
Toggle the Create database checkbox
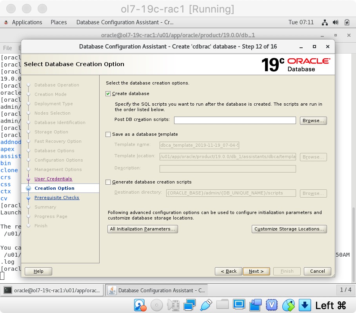[x=108, y=94]
